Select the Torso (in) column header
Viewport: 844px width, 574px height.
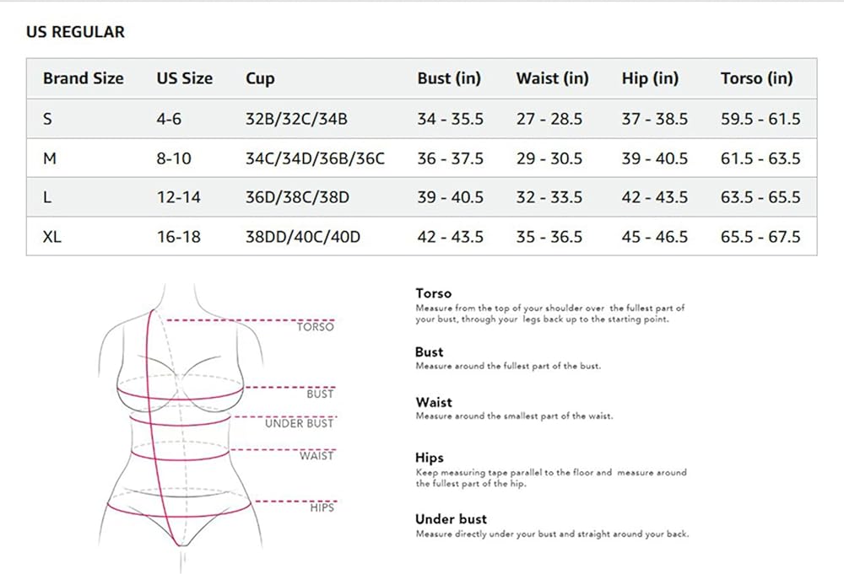756,78
